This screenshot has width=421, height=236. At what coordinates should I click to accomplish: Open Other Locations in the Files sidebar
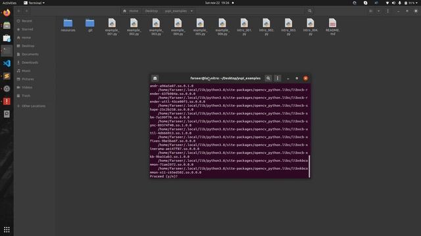click(x=35, y=106)
